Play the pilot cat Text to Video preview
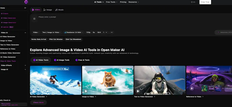 [138, 91]
